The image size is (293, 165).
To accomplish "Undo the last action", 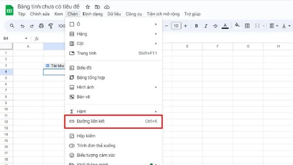I will [22, 26].
